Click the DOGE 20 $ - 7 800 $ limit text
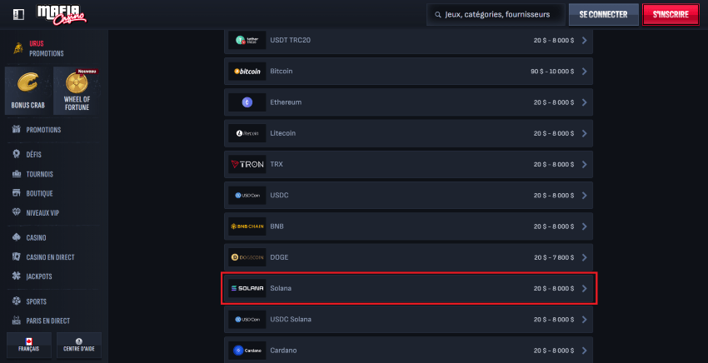The width and height of the screenshot is (708, 363). point(554,257)
